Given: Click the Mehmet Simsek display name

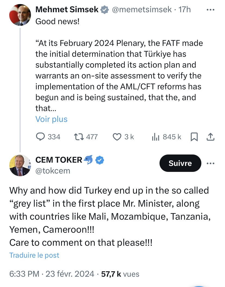Looking at the screenshot, I should pyautogui.click(x=67, y=10).
